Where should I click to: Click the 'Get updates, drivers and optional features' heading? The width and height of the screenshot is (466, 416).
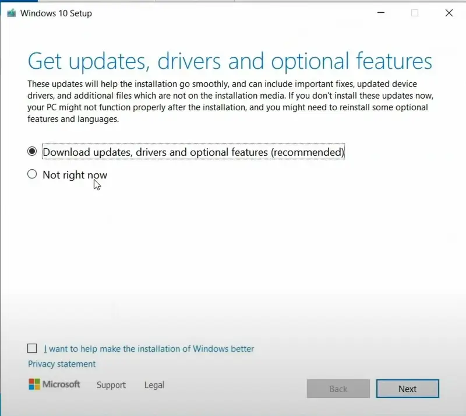pos(230,61)
